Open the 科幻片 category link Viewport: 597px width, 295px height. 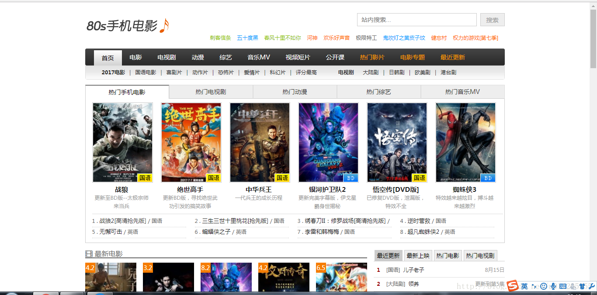point(278,73)
